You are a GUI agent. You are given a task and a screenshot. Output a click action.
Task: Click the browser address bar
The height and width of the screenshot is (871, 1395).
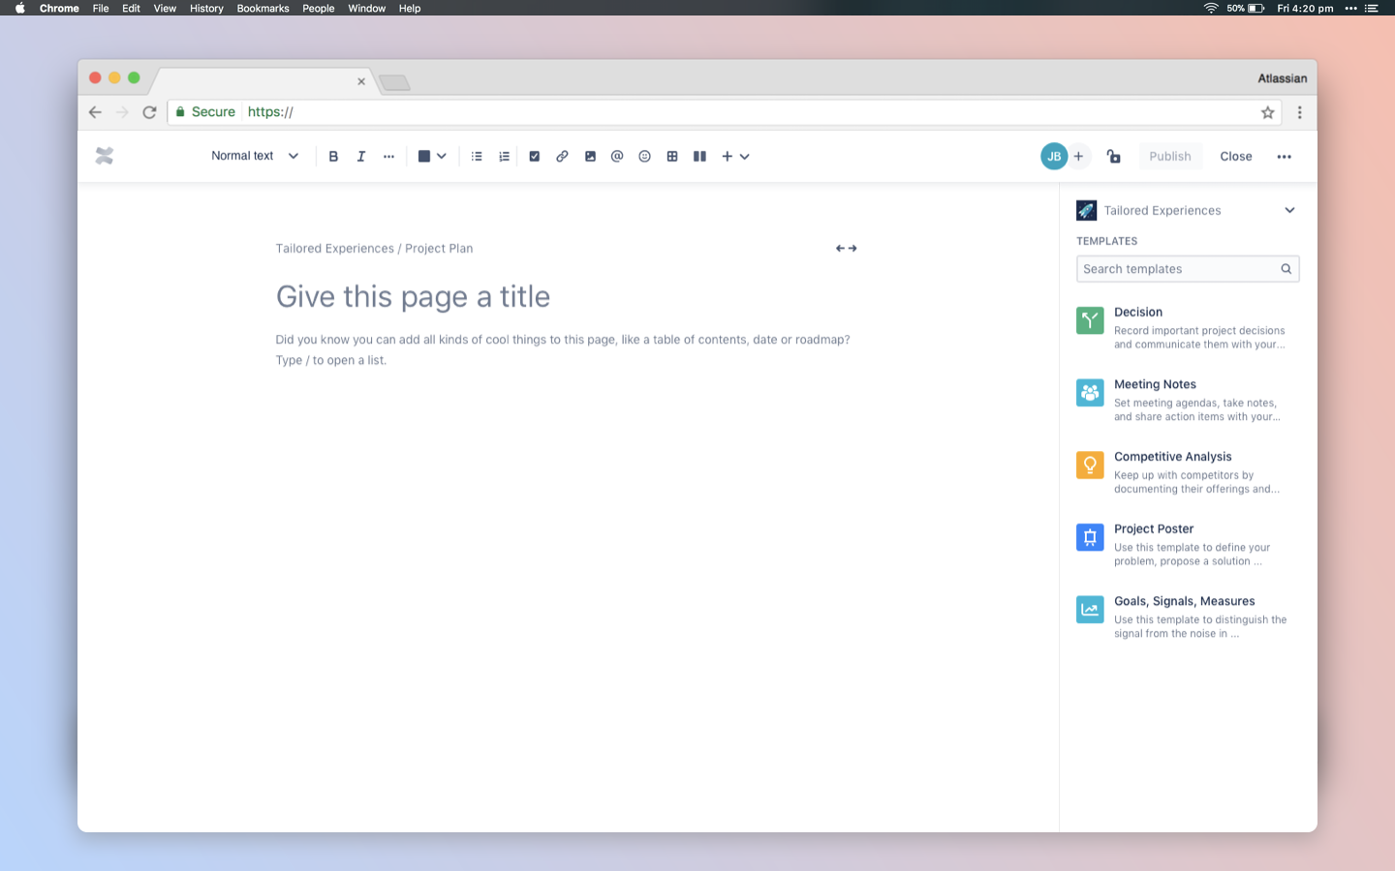point(725,112)
